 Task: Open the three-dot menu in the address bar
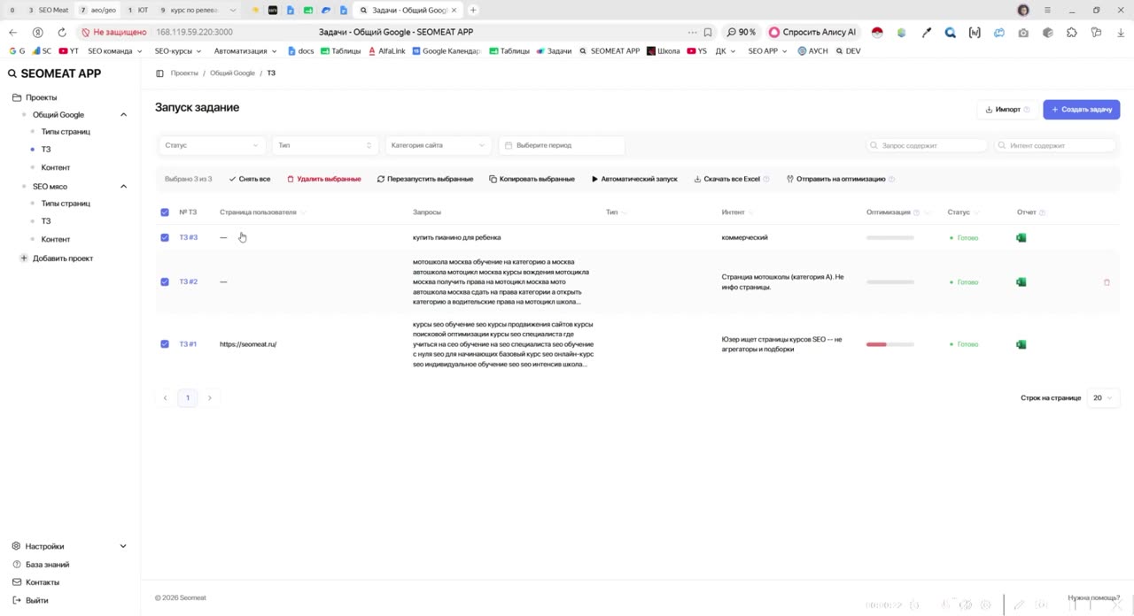click(692, 32)
